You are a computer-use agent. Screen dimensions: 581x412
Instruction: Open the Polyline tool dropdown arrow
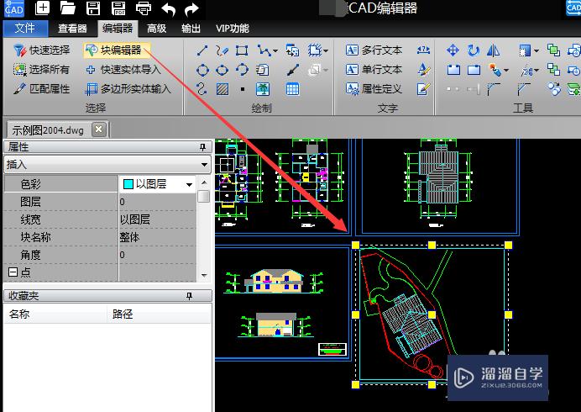pos(275,50)
